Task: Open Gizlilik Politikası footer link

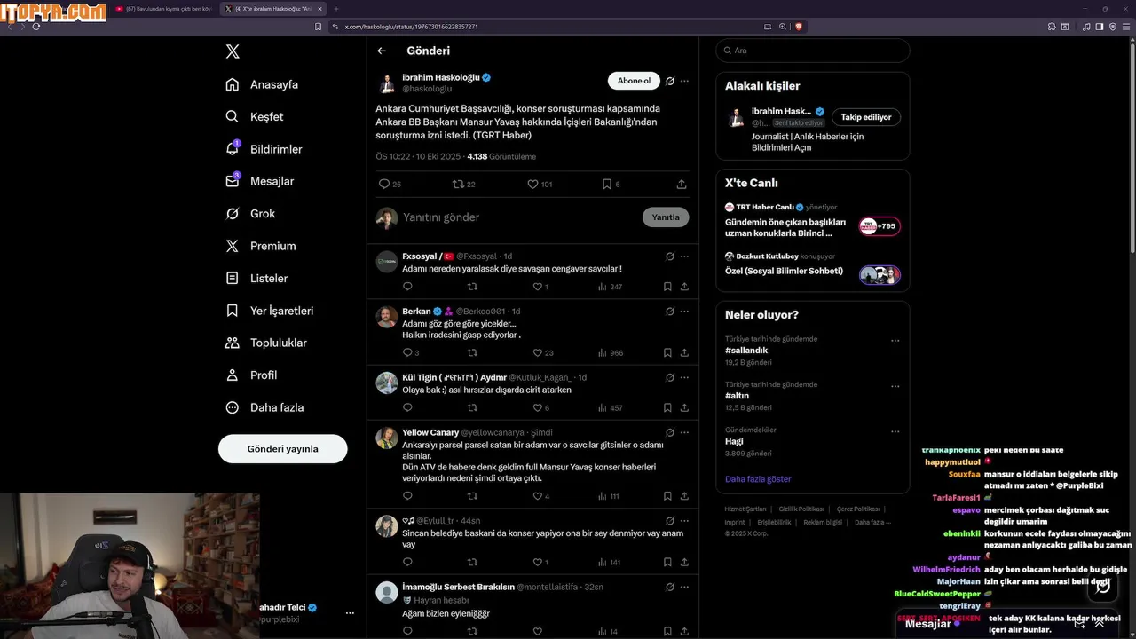Action: point(801,509)
